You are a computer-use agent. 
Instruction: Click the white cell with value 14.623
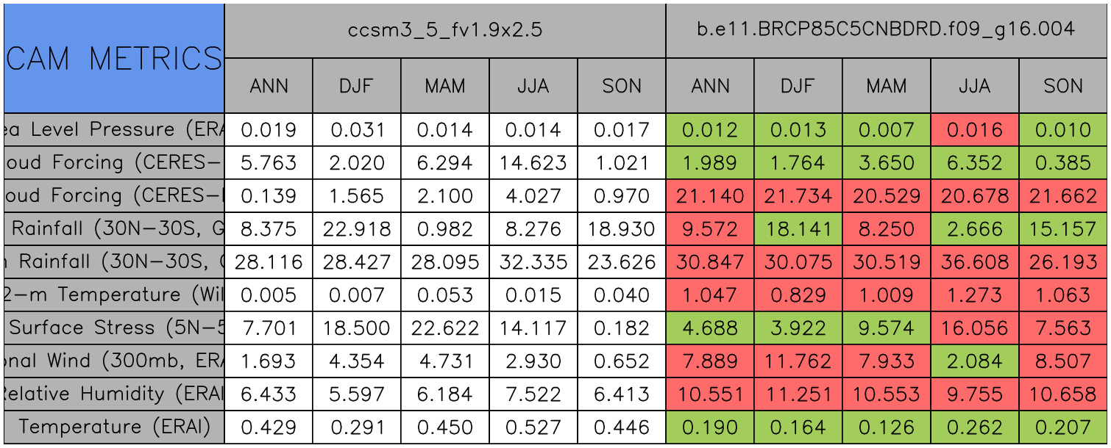(x=533, y=162)
